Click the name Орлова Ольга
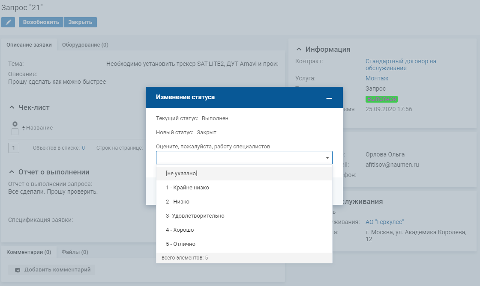 pos(385,154)
